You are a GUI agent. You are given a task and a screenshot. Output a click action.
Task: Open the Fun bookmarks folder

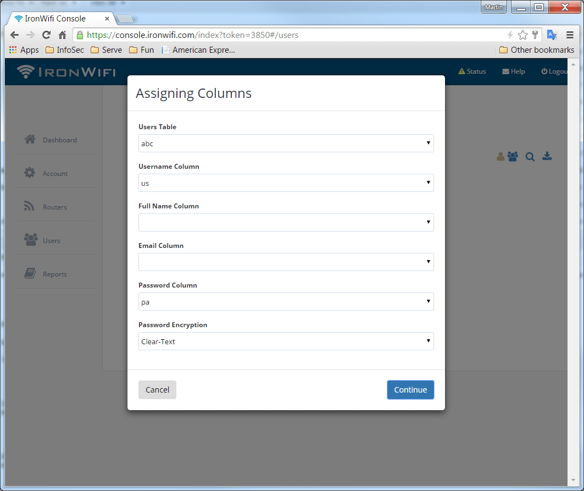(142, 50)
